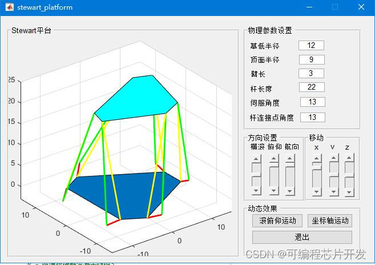Screen dimensions: 375x265
Task: Click the 伺服角度 value field showing 13
Action: pos(313,102)
